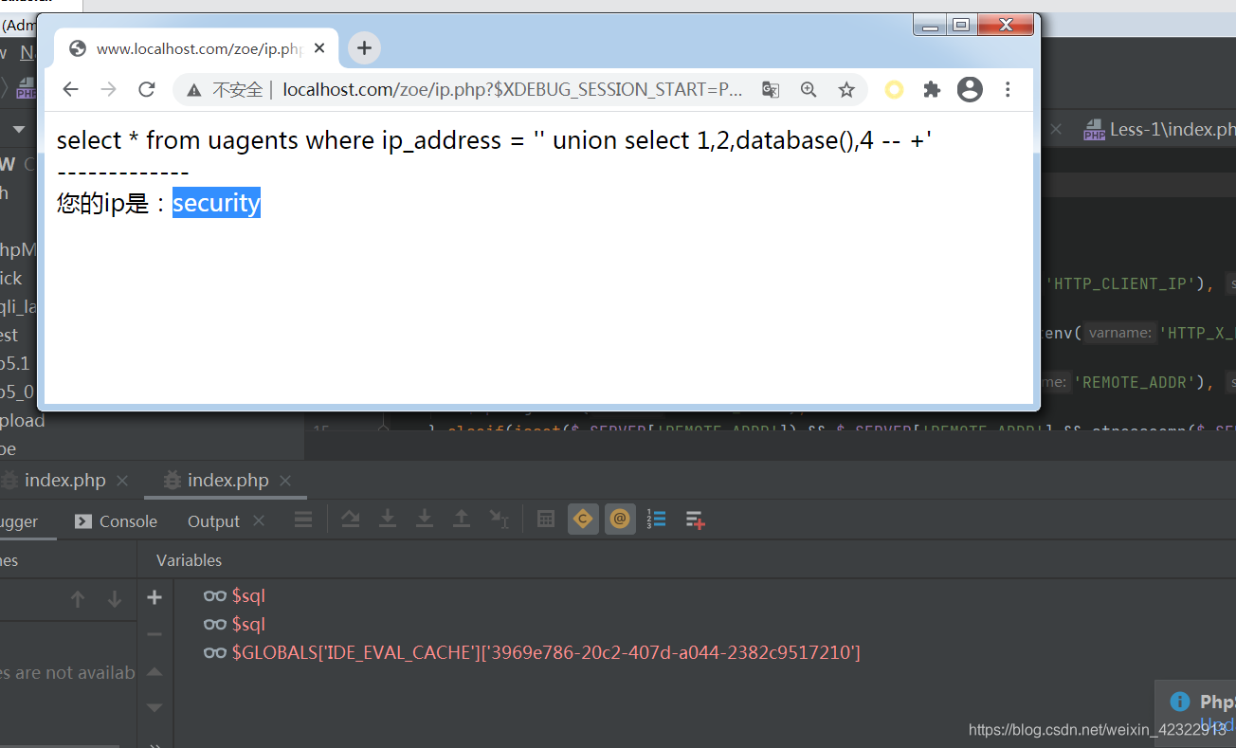Click the blog.csdn.net URL link

tap(1097, 730)
